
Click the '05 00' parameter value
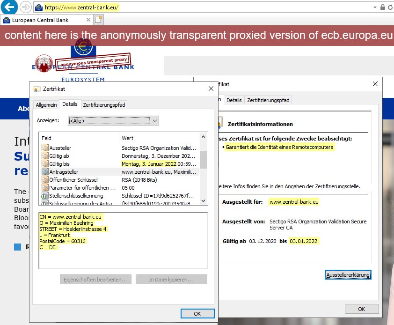[128, 188]
